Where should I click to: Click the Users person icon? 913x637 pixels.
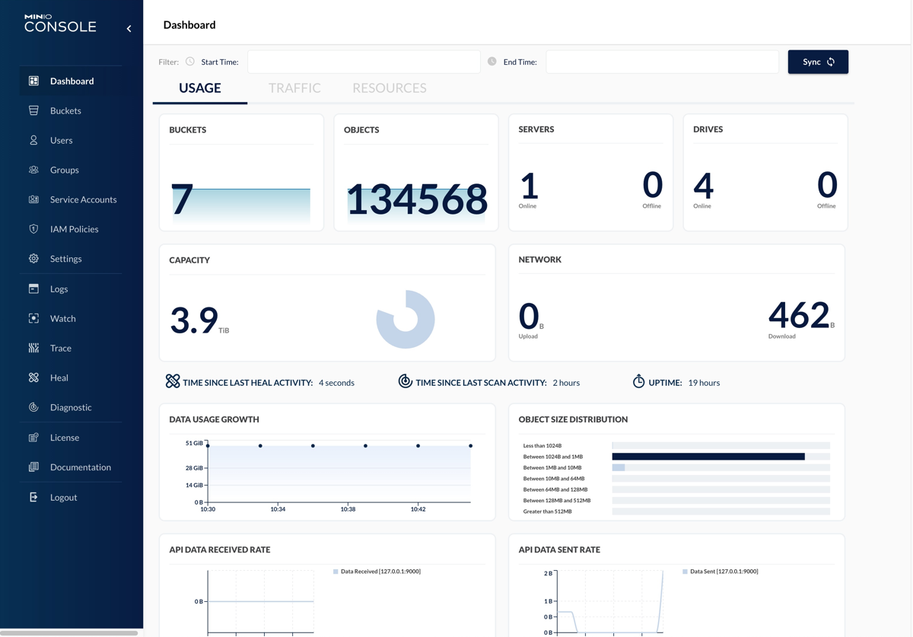33,140
